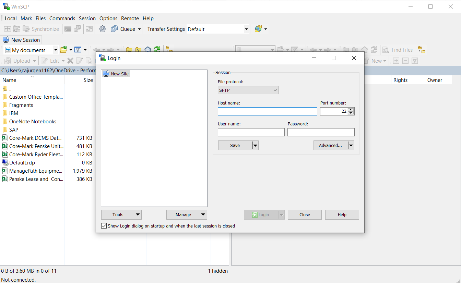Open the Queue dropdown arrow

click(x=139, y=29)
